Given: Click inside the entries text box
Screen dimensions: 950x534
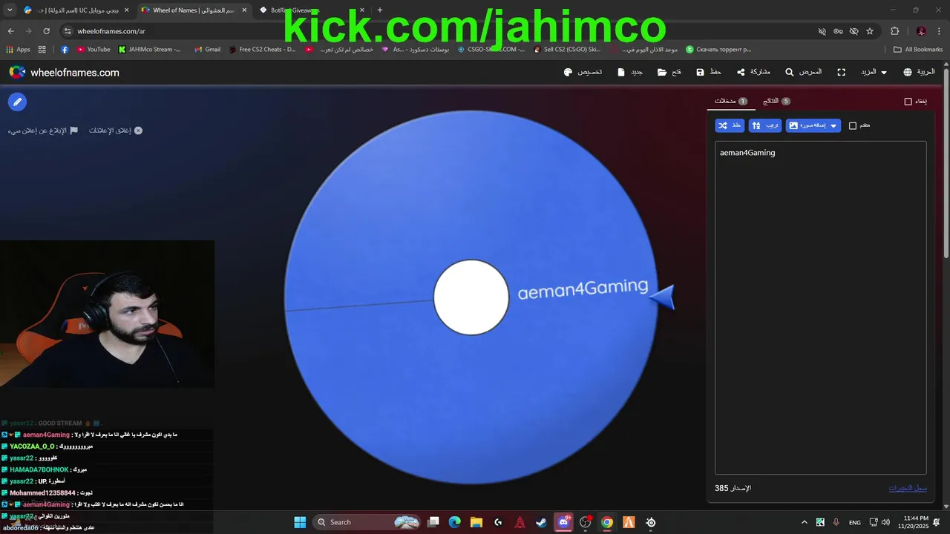Looking at the screenshot, I should 821,307.
